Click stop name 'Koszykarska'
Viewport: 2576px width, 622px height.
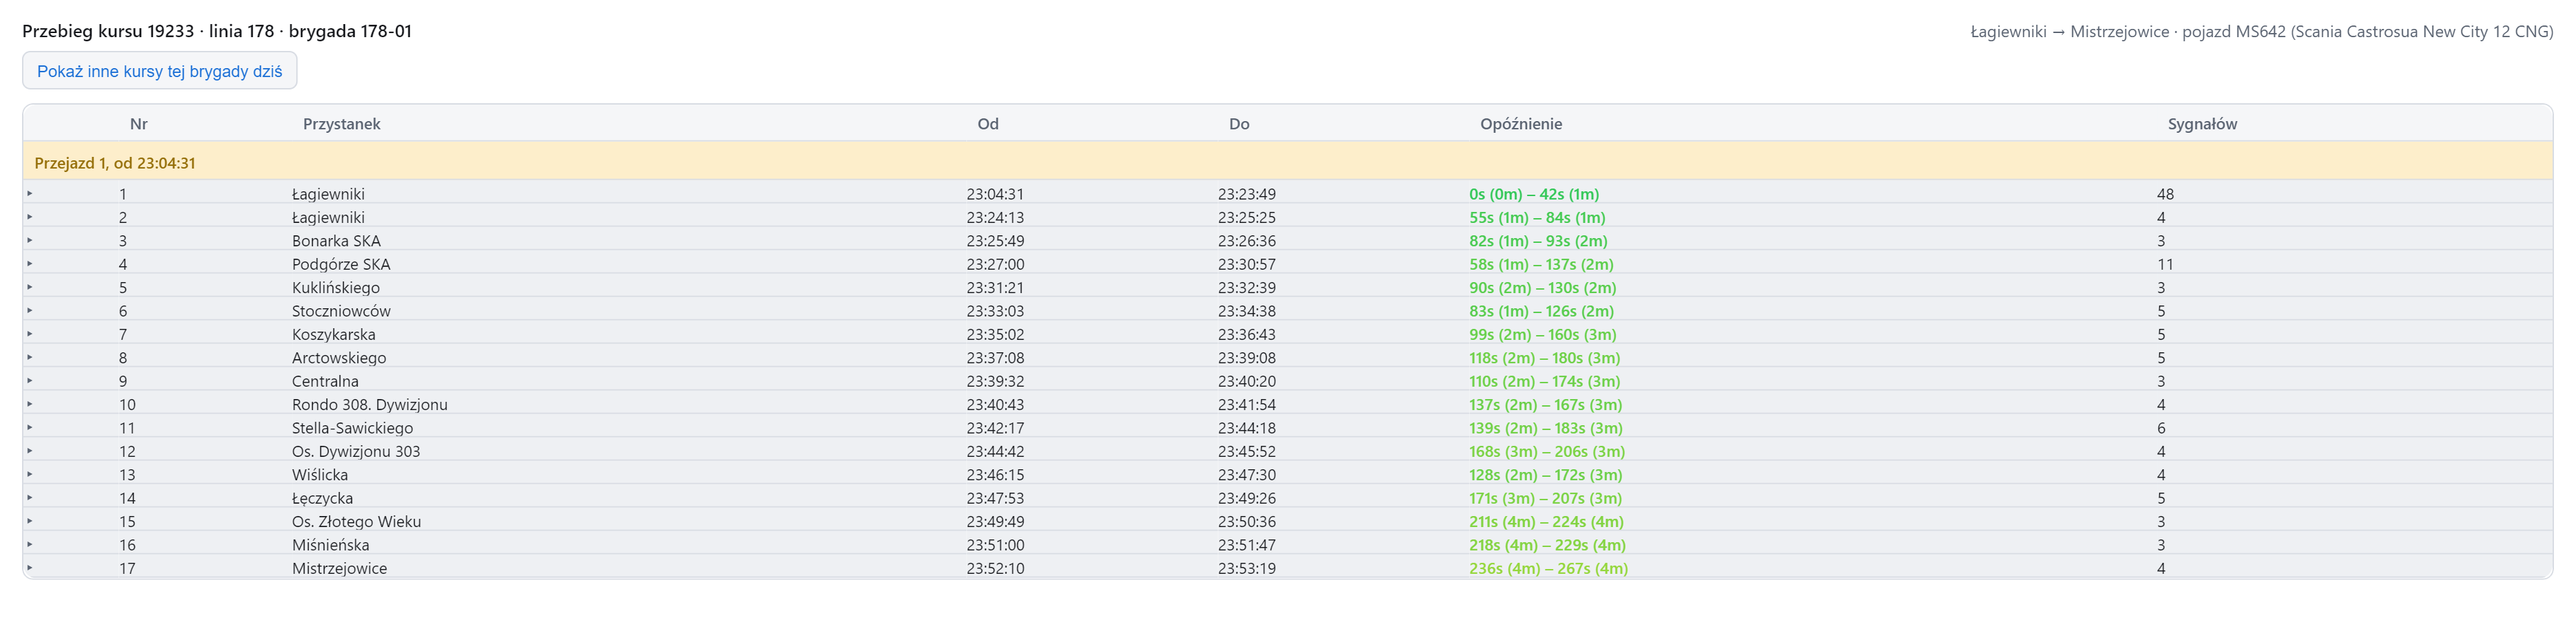334,334
